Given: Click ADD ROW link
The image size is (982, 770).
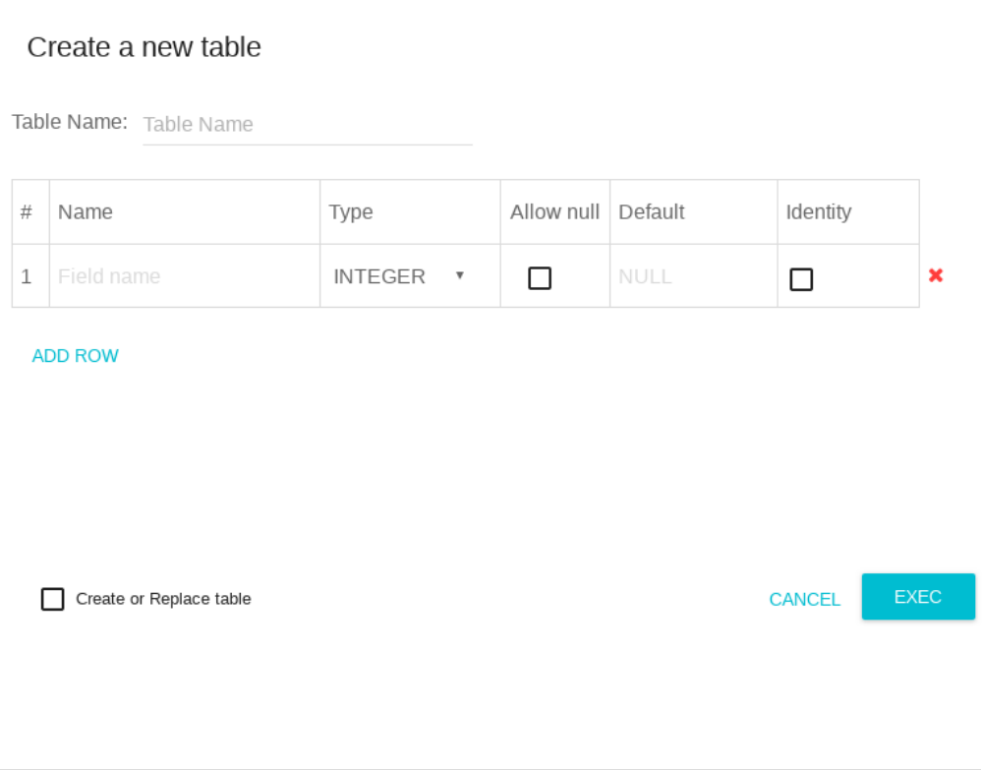Looking at the screenshot, I should tap(76, 356).
